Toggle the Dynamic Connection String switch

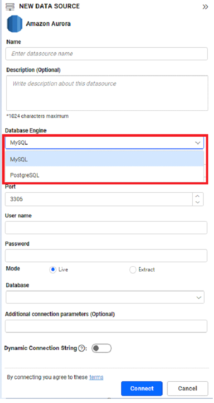click(102, 348)
